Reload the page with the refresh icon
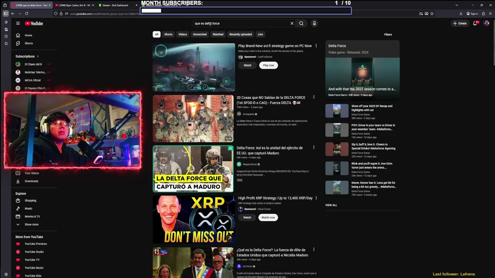495x278 pixels. [x=26, y=14]
